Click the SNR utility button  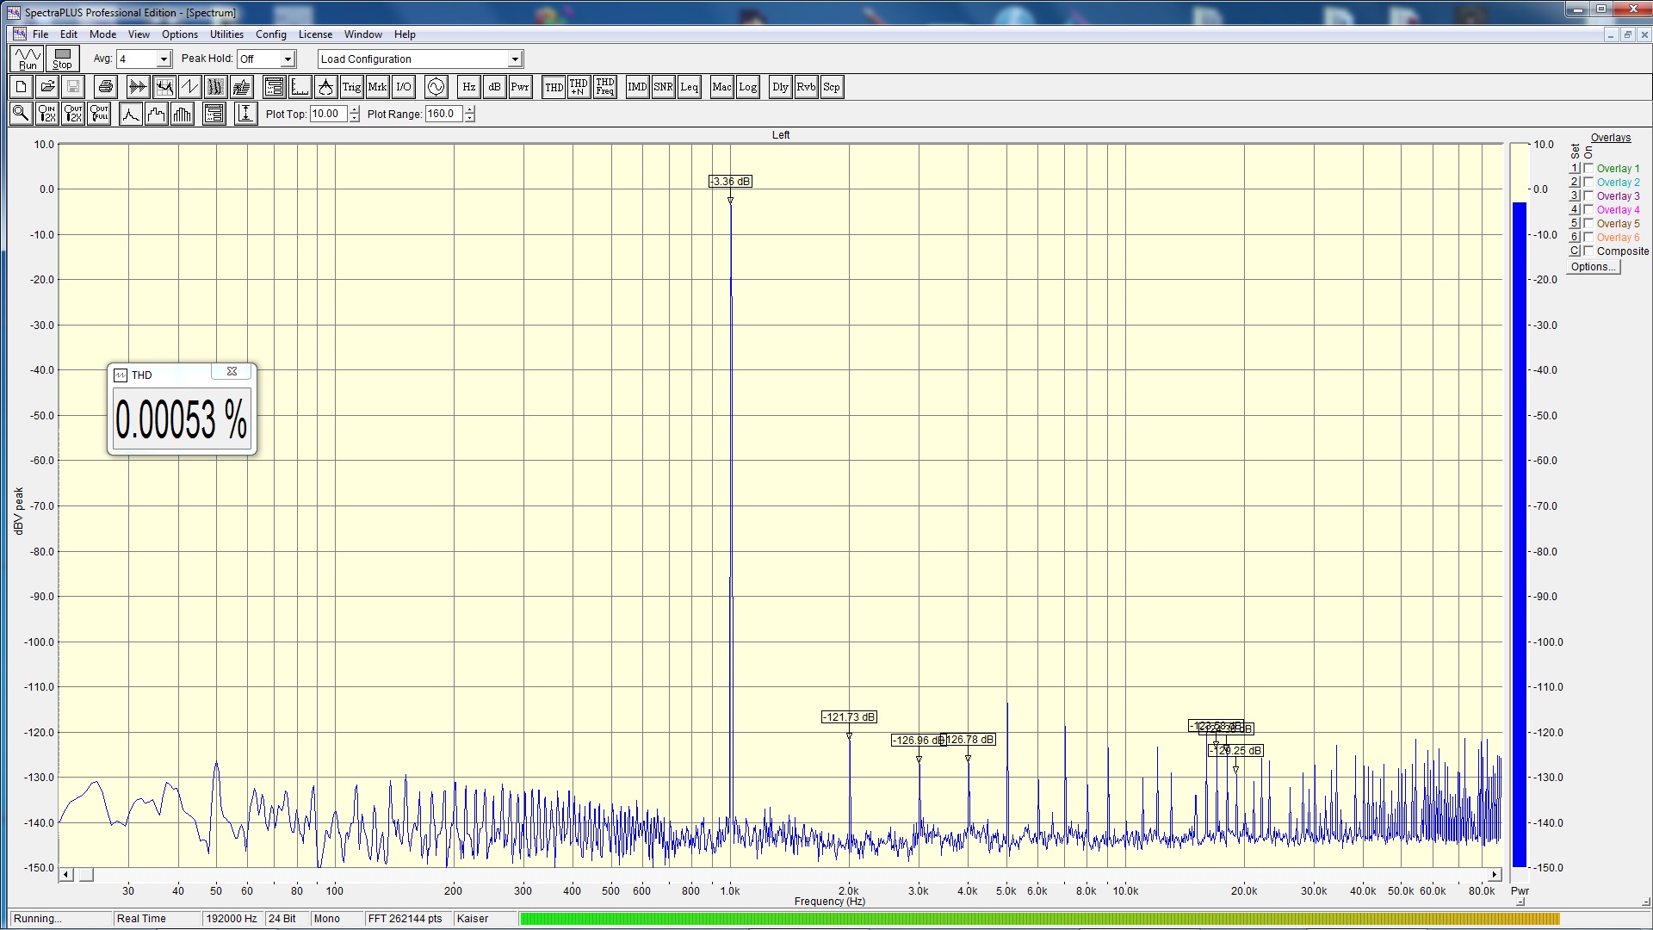(663, 87)
